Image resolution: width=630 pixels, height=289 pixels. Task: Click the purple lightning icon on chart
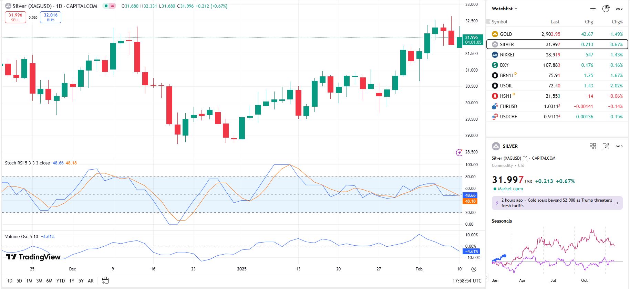tap(459, 152)
